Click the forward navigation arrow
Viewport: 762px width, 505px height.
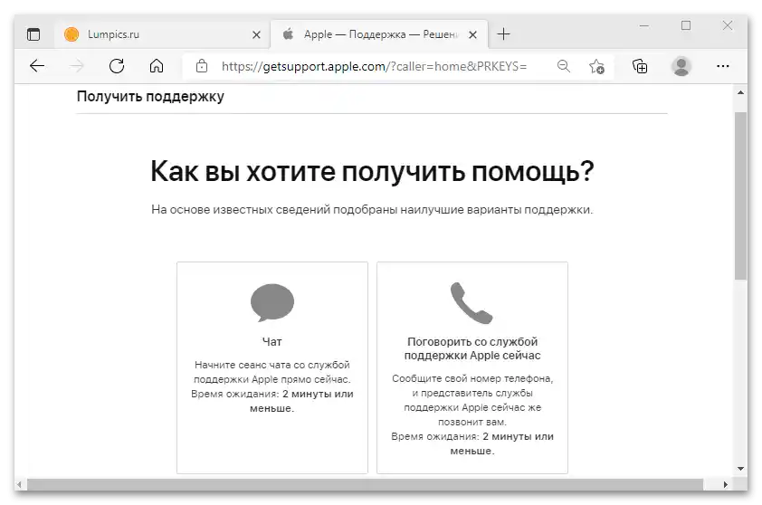pos(76,66)
